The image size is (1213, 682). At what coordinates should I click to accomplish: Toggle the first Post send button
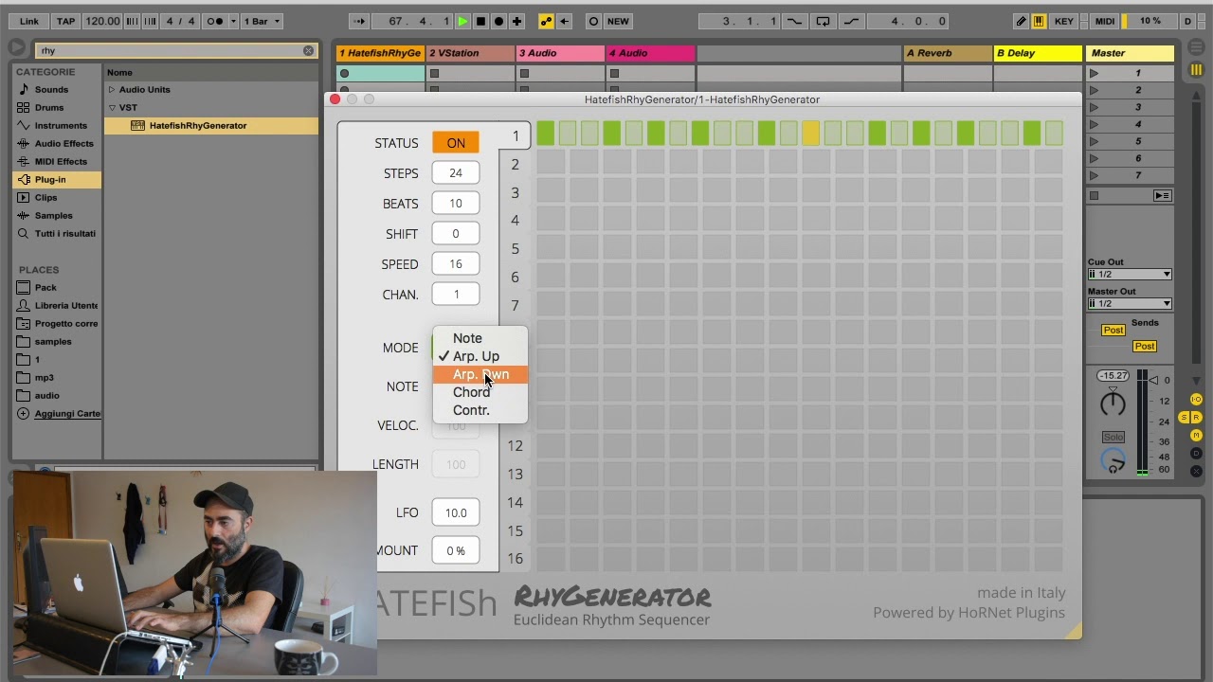tap(1113, 330)
